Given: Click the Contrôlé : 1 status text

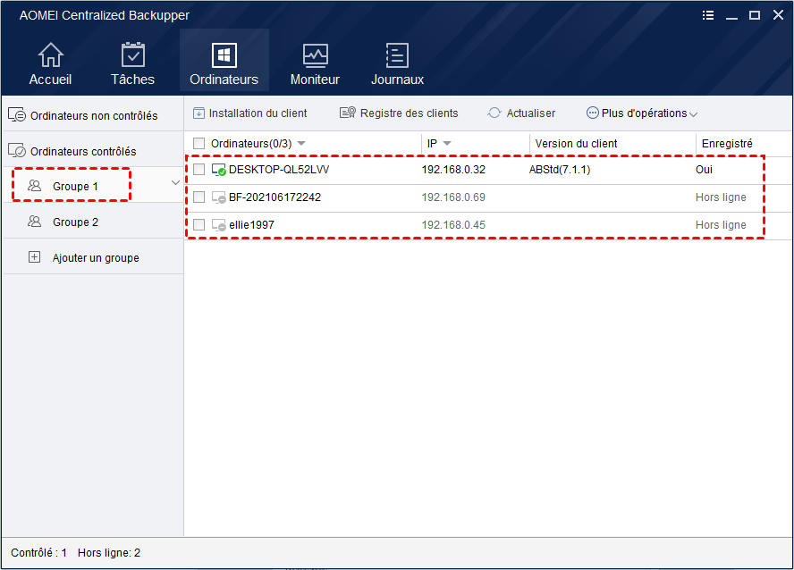Looking at the screenshot, I should click(x=39, y=553).
